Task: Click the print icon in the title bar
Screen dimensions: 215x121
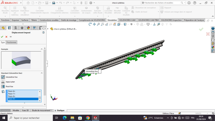Action: click(x=54, y=3)
